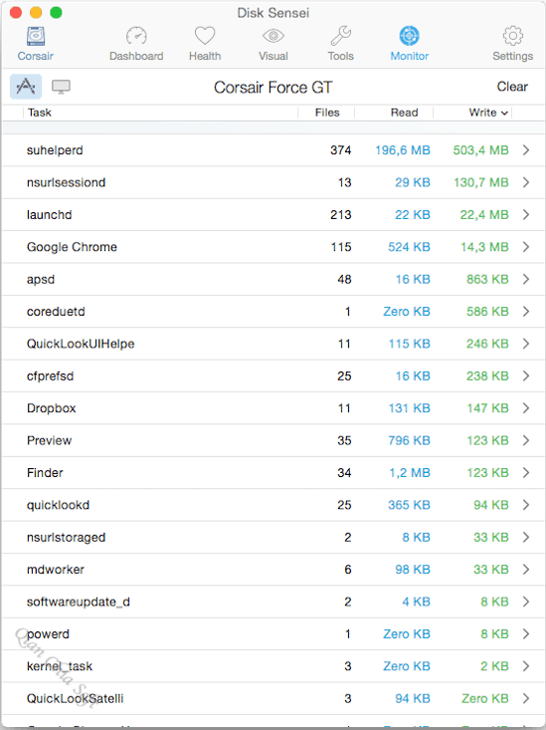Click the Clear button
Screen dimensions: 546x730
tap(512, 87)
